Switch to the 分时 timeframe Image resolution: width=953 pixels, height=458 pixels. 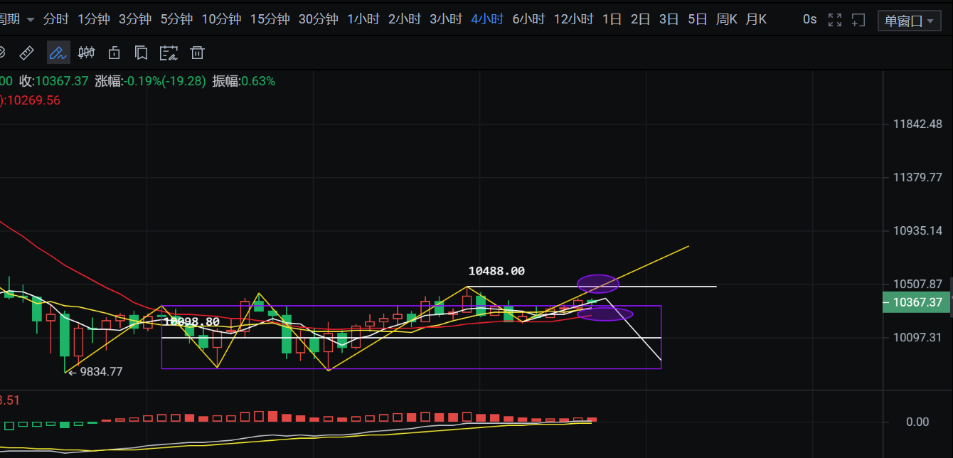pyautogui.click(x=55, y=19)
